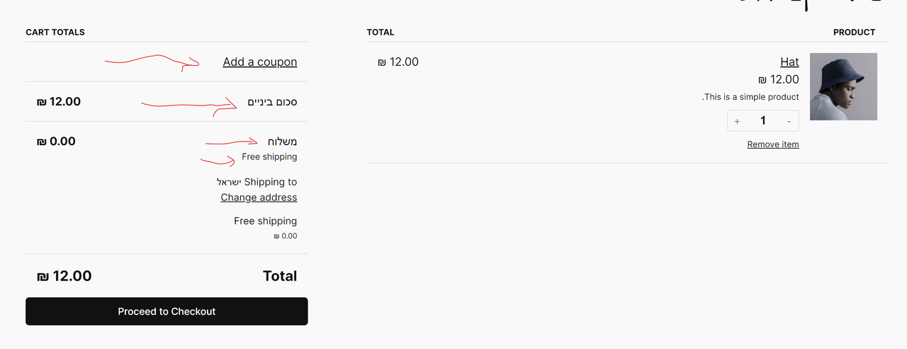Screen dimensions: 907x349
Task: Click the Hat line total in TOTAL column
Action: tap(398, 62)
